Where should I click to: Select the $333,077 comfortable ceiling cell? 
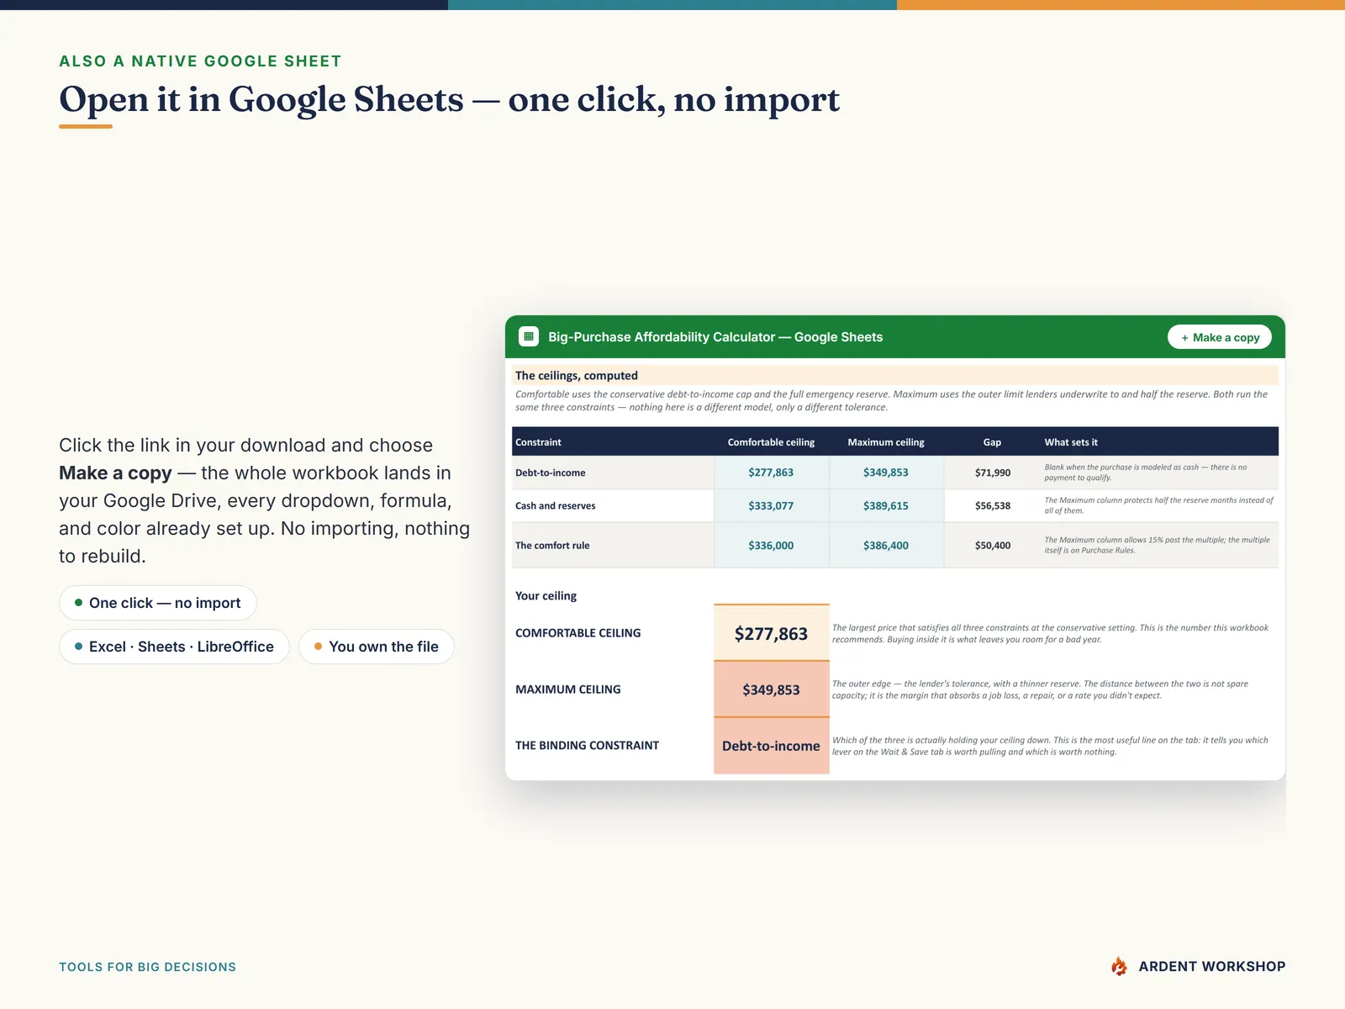(771, 505)
